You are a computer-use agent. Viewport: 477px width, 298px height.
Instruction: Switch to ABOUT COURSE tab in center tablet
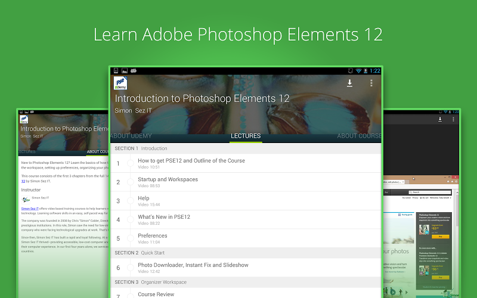click(x=359, y=136)
